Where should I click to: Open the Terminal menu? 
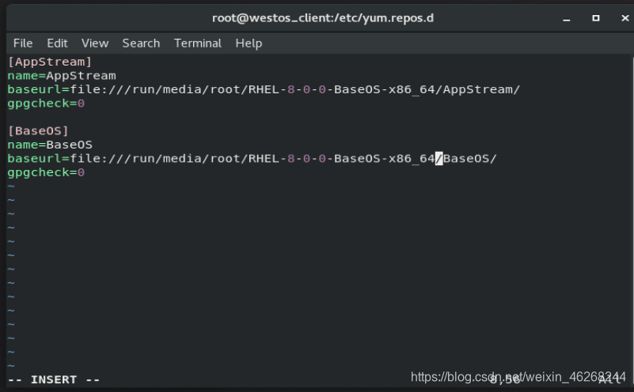[x=198, y=43]
